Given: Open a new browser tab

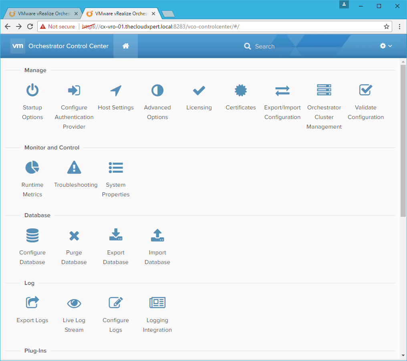Looking at the screenshot, I should point(168,14).
